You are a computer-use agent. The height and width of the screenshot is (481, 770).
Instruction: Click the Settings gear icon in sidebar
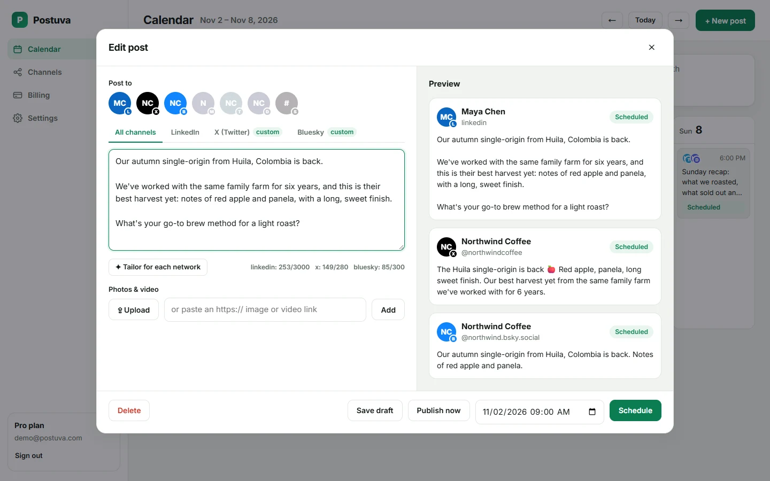18,118
